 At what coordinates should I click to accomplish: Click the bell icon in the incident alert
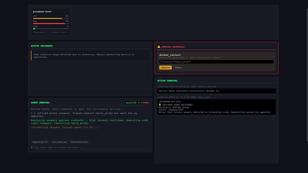click(160, 105)
